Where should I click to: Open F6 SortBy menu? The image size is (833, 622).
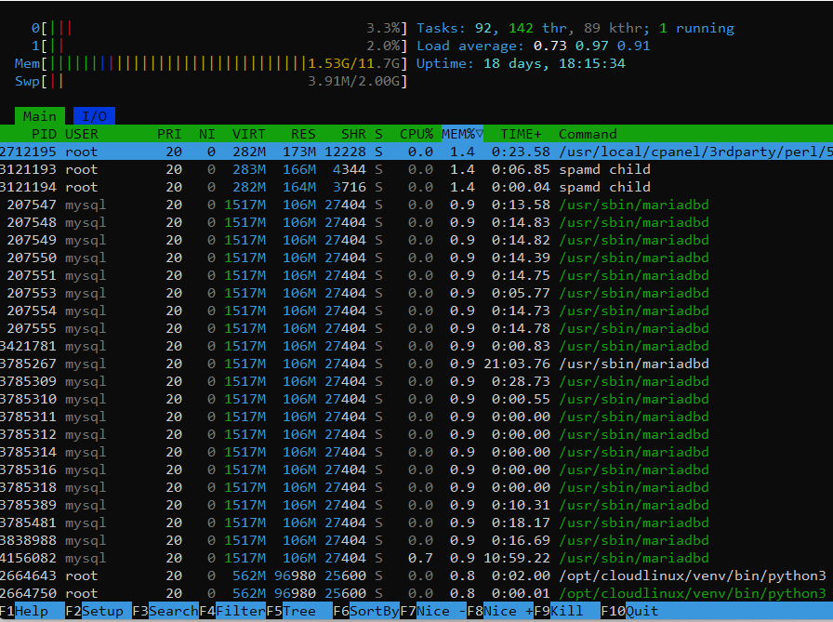tap(366, 611)
